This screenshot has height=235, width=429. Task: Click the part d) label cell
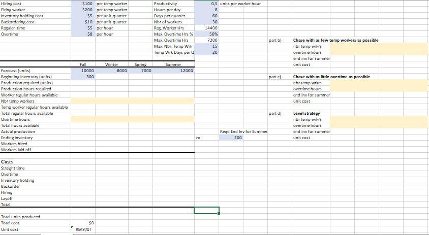tap(280, 113)
